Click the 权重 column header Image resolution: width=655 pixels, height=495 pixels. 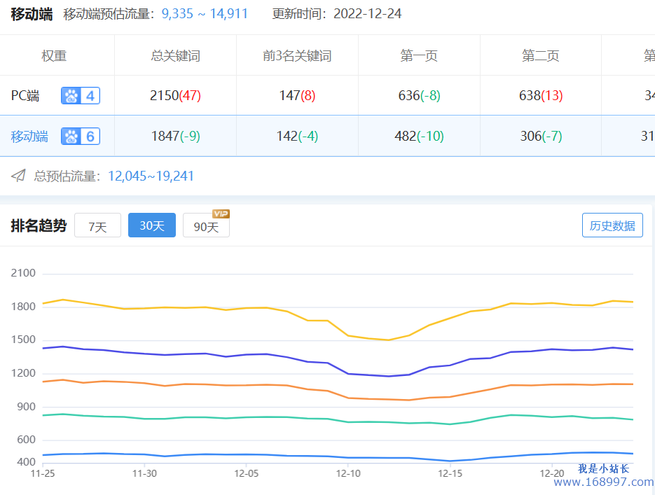54,55
